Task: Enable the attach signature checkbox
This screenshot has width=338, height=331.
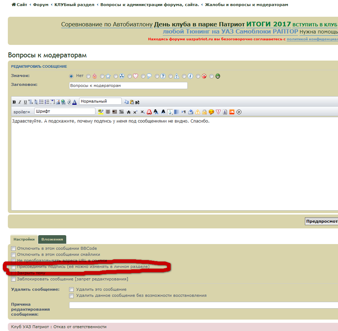Action: click(14, 267)
